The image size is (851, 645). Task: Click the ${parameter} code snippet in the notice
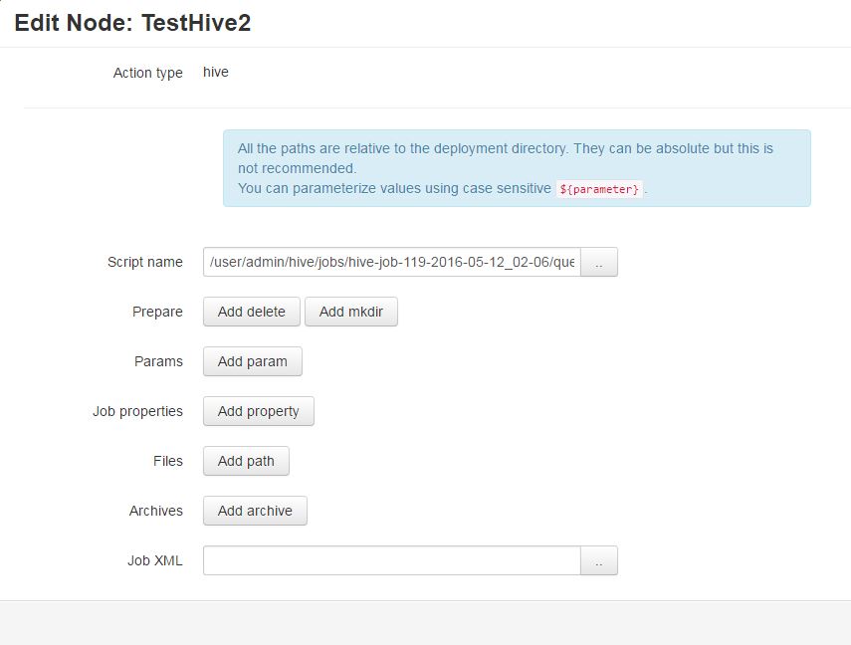599,188
